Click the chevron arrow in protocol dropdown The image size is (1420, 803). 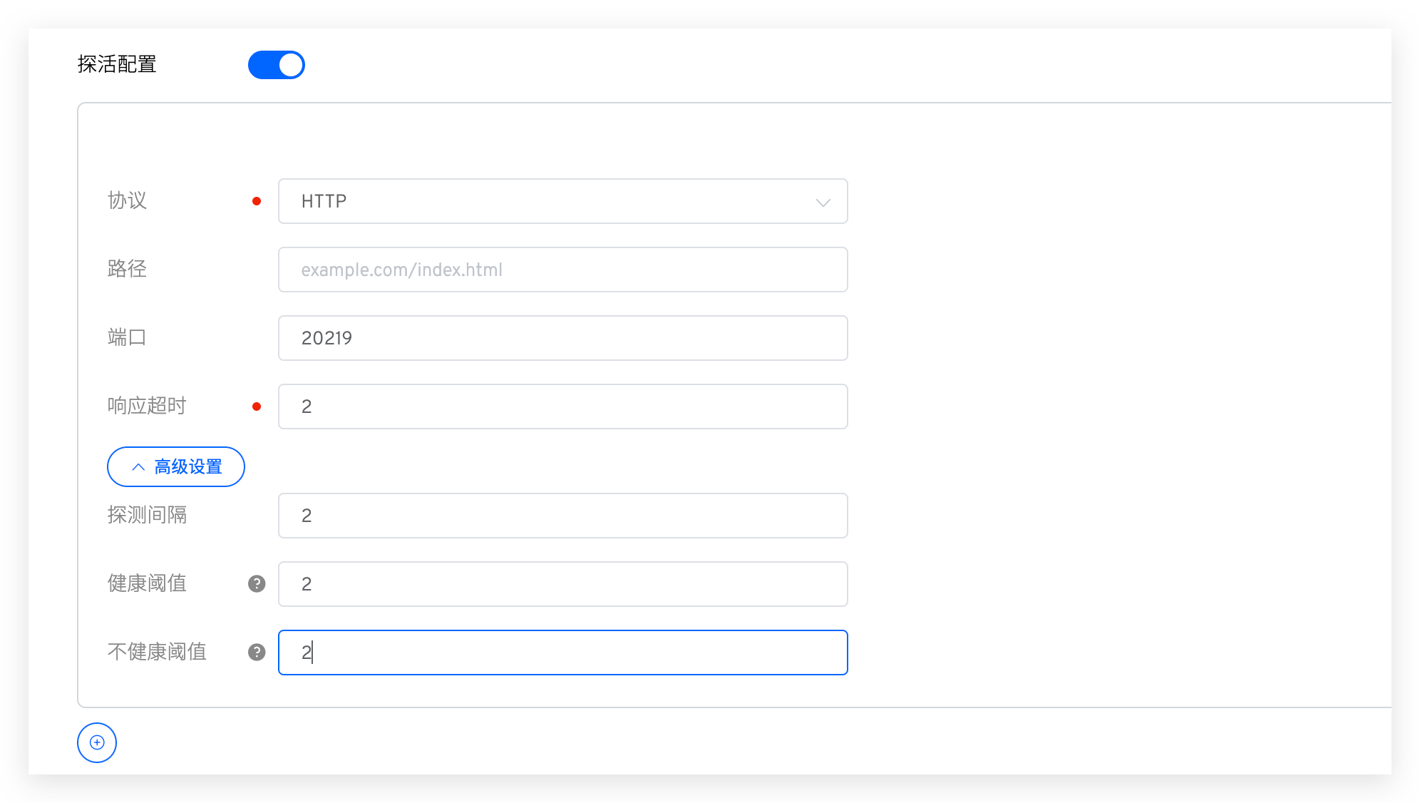823,203
